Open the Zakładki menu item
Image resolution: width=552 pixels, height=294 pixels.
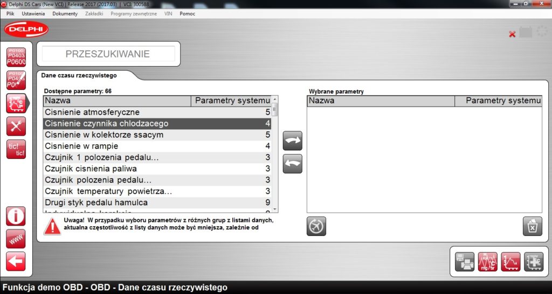(94, 13)
